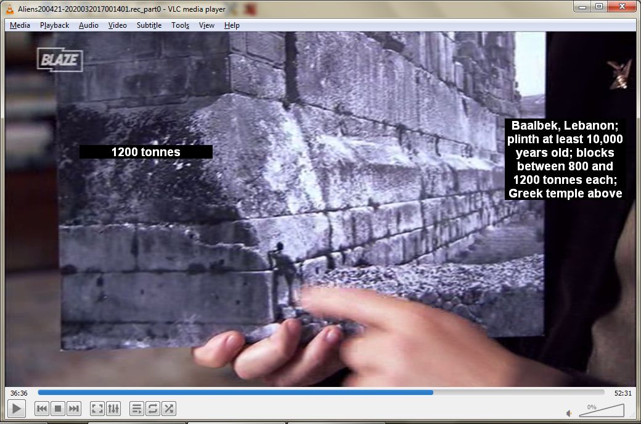Click total time 52:31 label
641x424 pixels.
point(623,393)
